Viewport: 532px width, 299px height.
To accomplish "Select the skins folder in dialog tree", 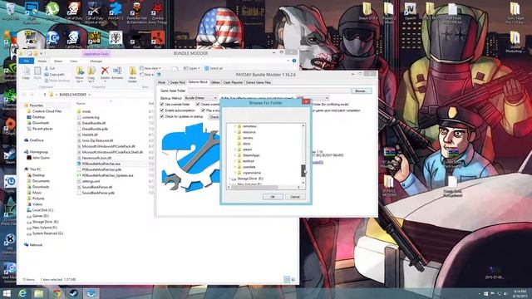I will 246,144.
